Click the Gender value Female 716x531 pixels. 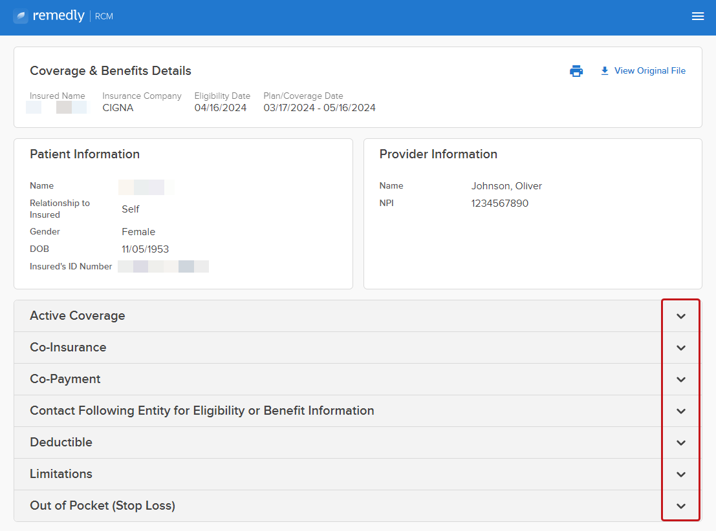(138, 232)
